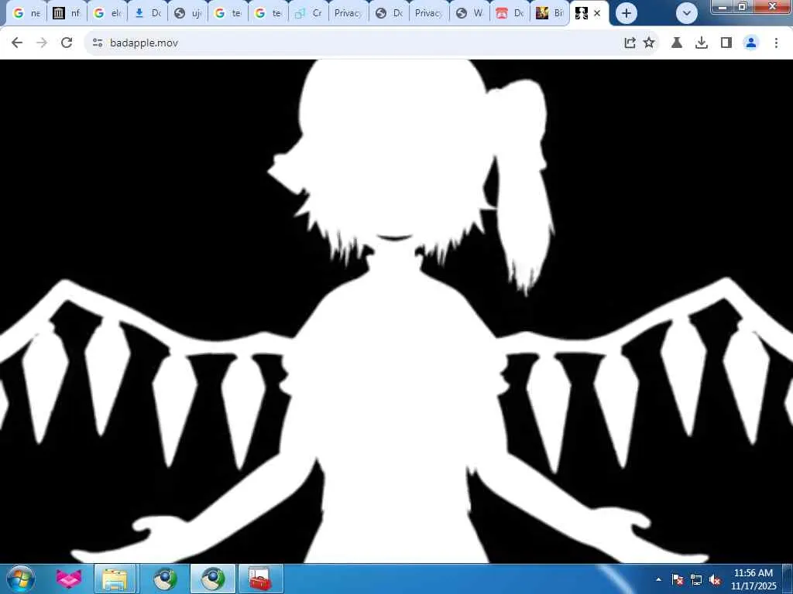Open Chrome Labs flask icon
The width and height of the screenshot is (793, 594).
[x=677, y=43]
